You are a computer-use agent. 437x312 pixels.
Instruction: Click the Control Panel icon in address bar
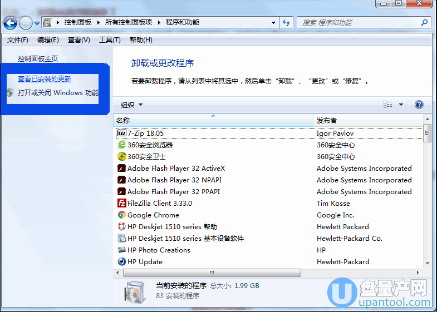[47, 22]
